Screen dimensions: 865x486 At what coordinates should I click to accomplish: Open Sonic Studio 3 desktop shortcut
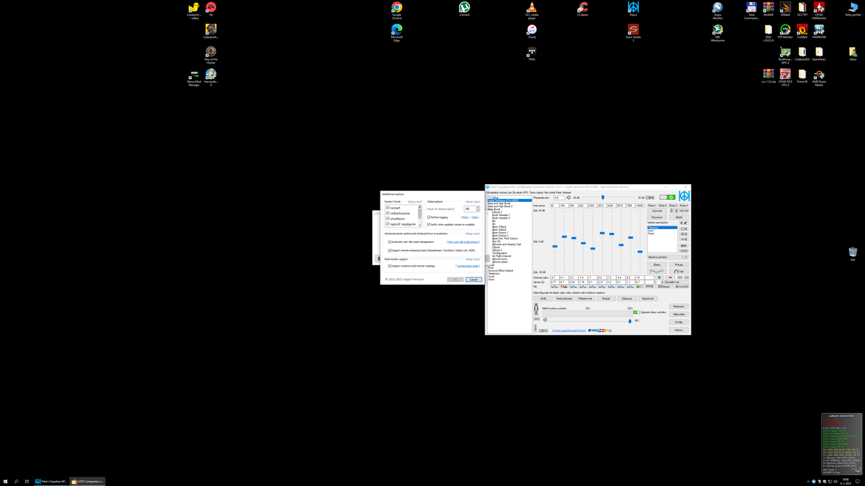pos(633,32)
